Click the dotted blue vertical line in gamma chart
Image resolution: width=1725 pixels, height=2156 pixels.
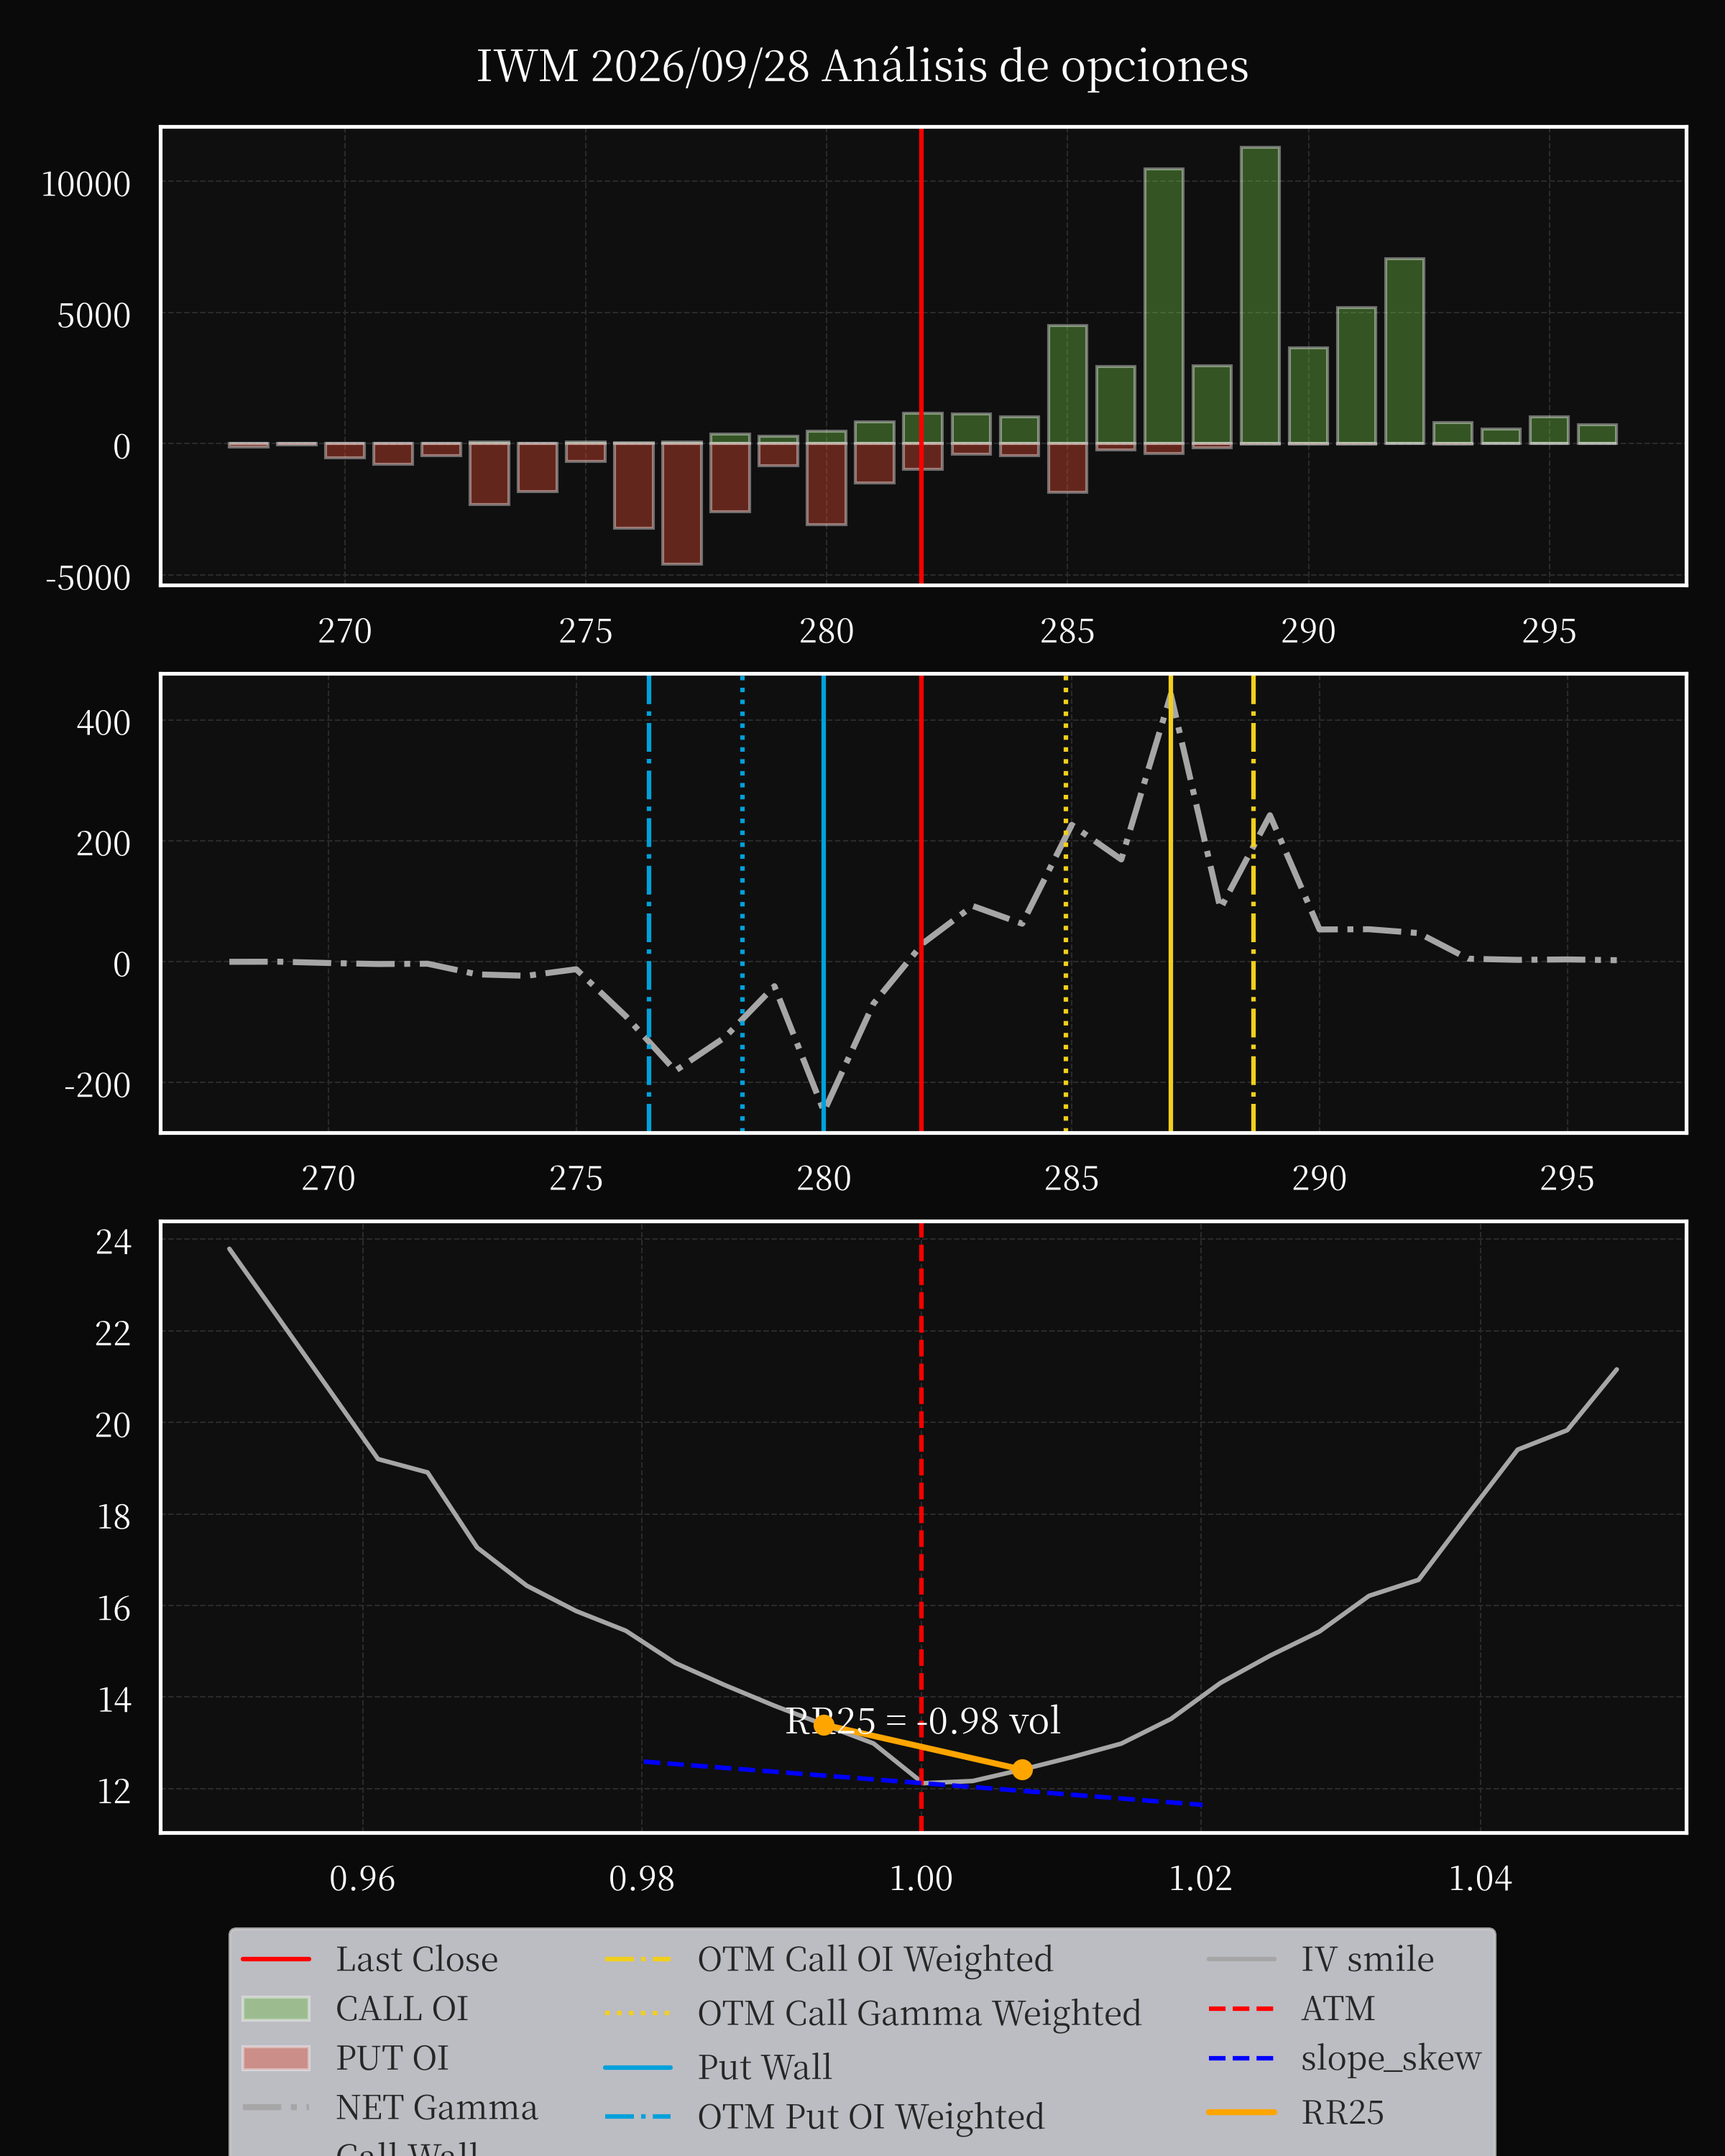(742, 903)
